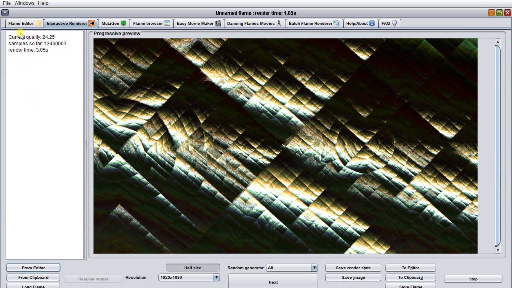Click the From Editor button

coord(33,268)
